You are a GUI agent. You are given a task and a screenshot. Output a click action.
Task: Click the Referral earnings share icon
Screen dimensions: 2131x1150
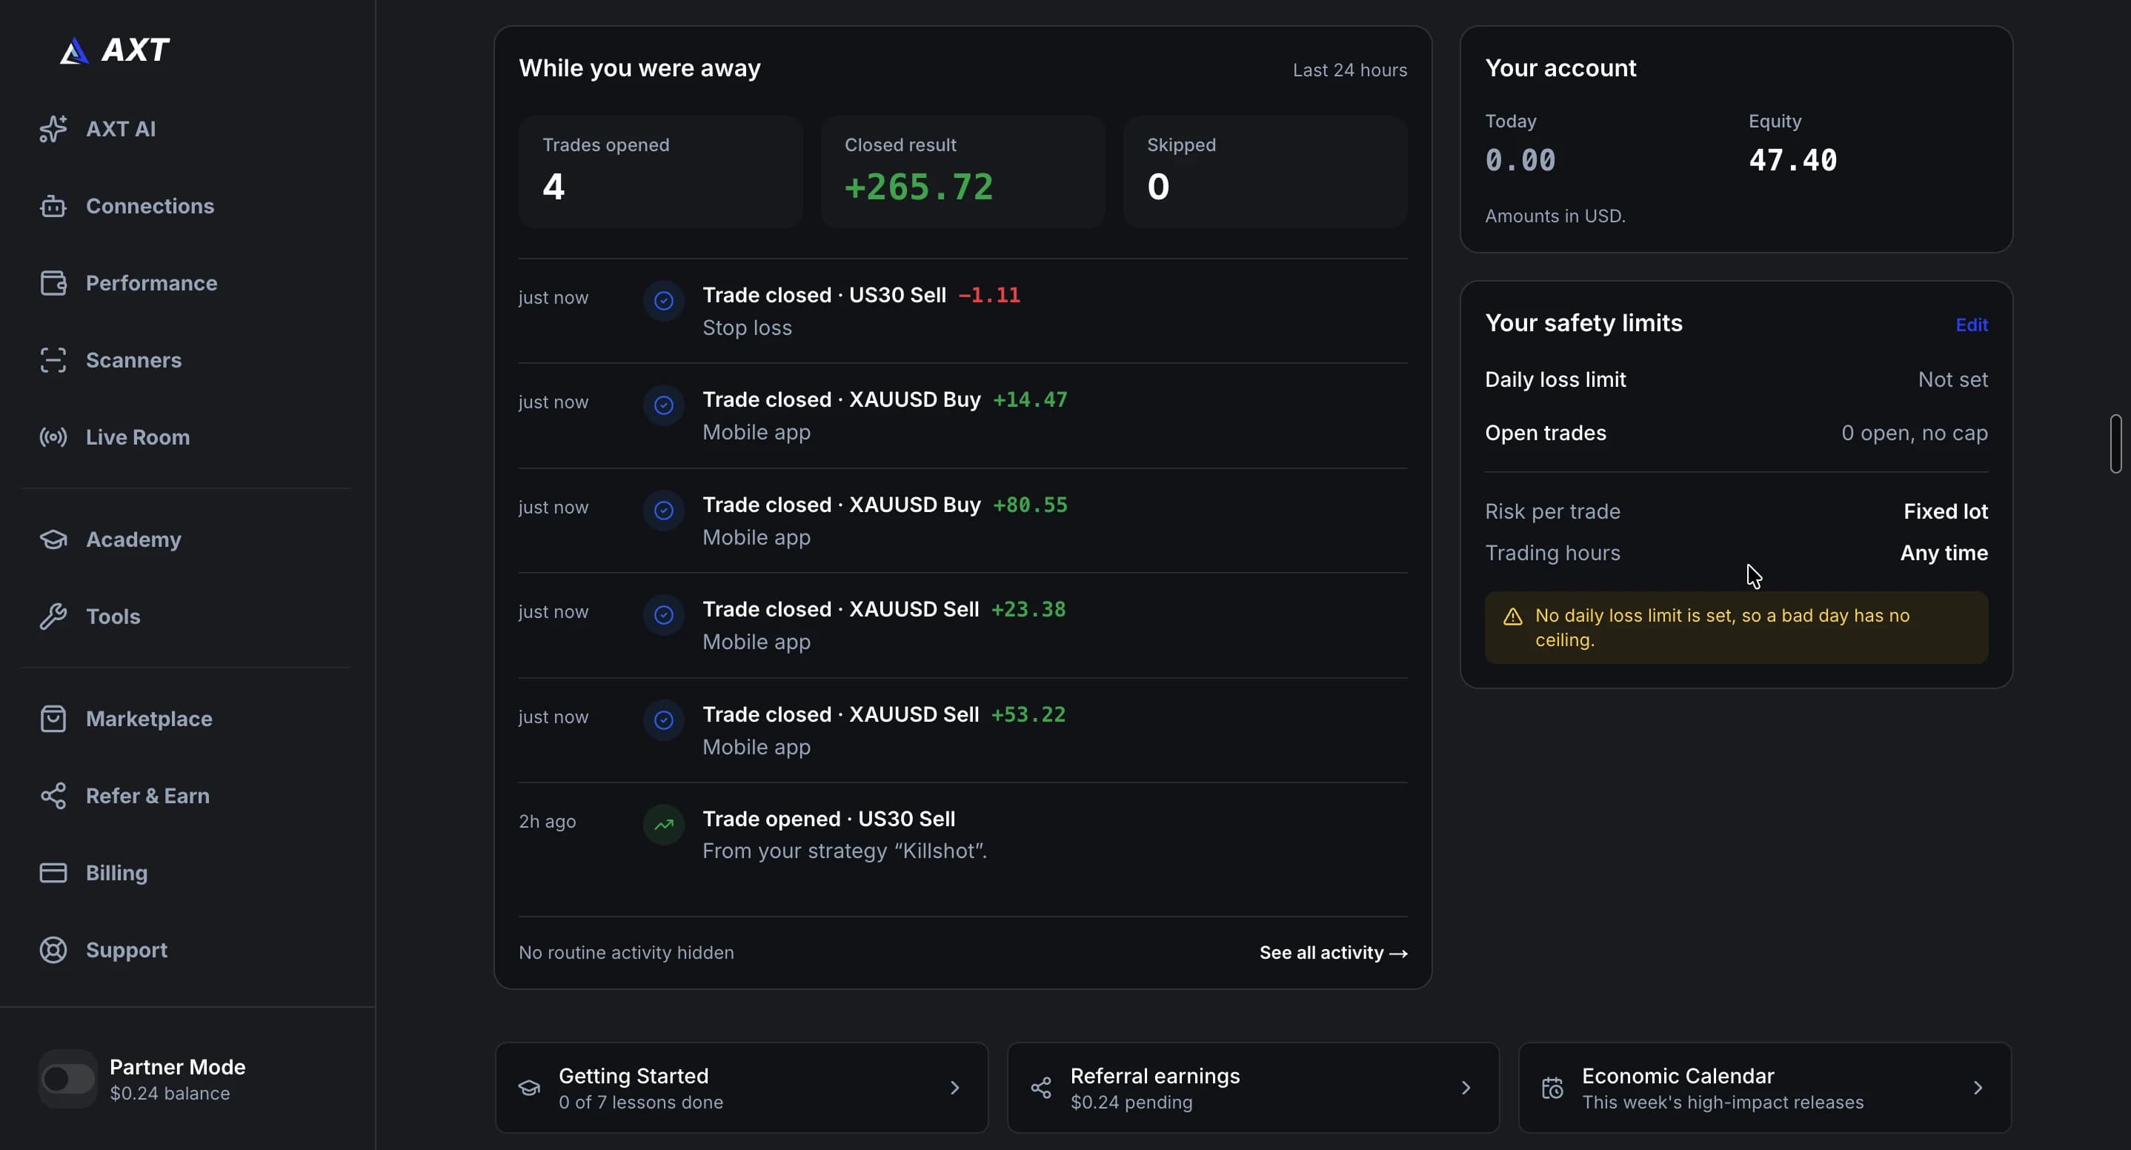click(x=1041, y=1088)
